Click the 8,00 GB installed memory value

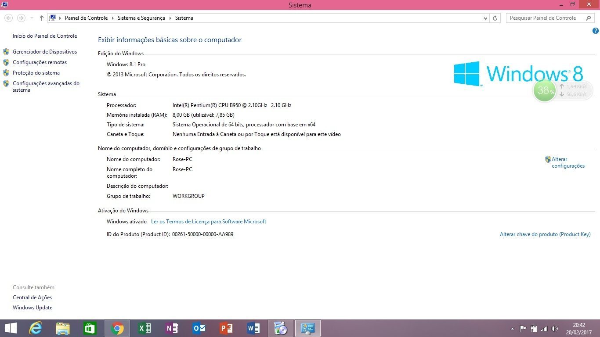point(203,115)
